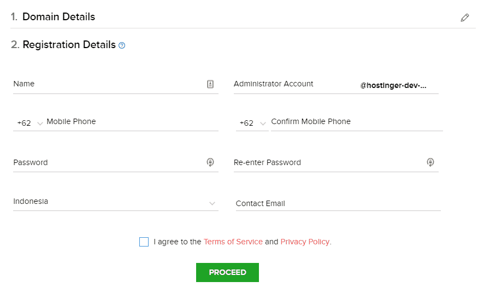
Task: Open the Terms of Service link
Action: [x=233, y=242]
